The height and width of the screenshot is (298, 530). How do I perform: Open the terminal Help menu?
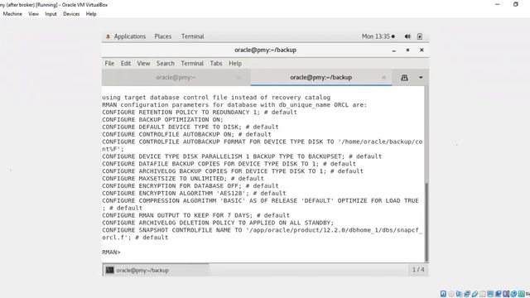pos(235,63)
